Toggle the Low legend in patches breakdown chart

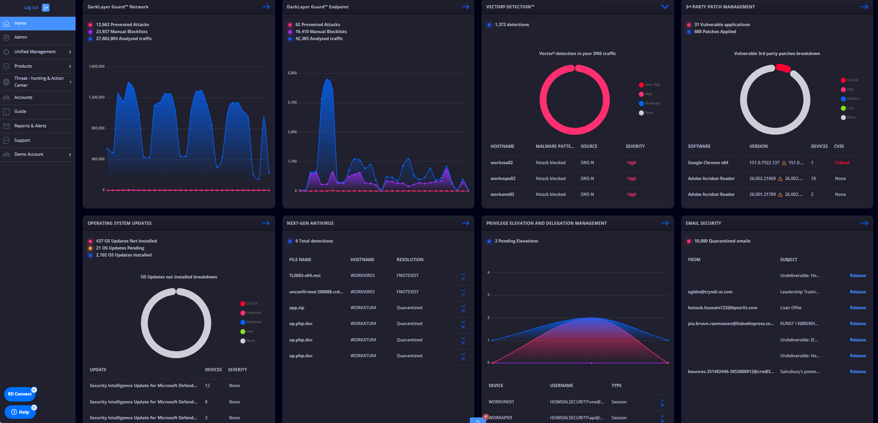point(847,108)
